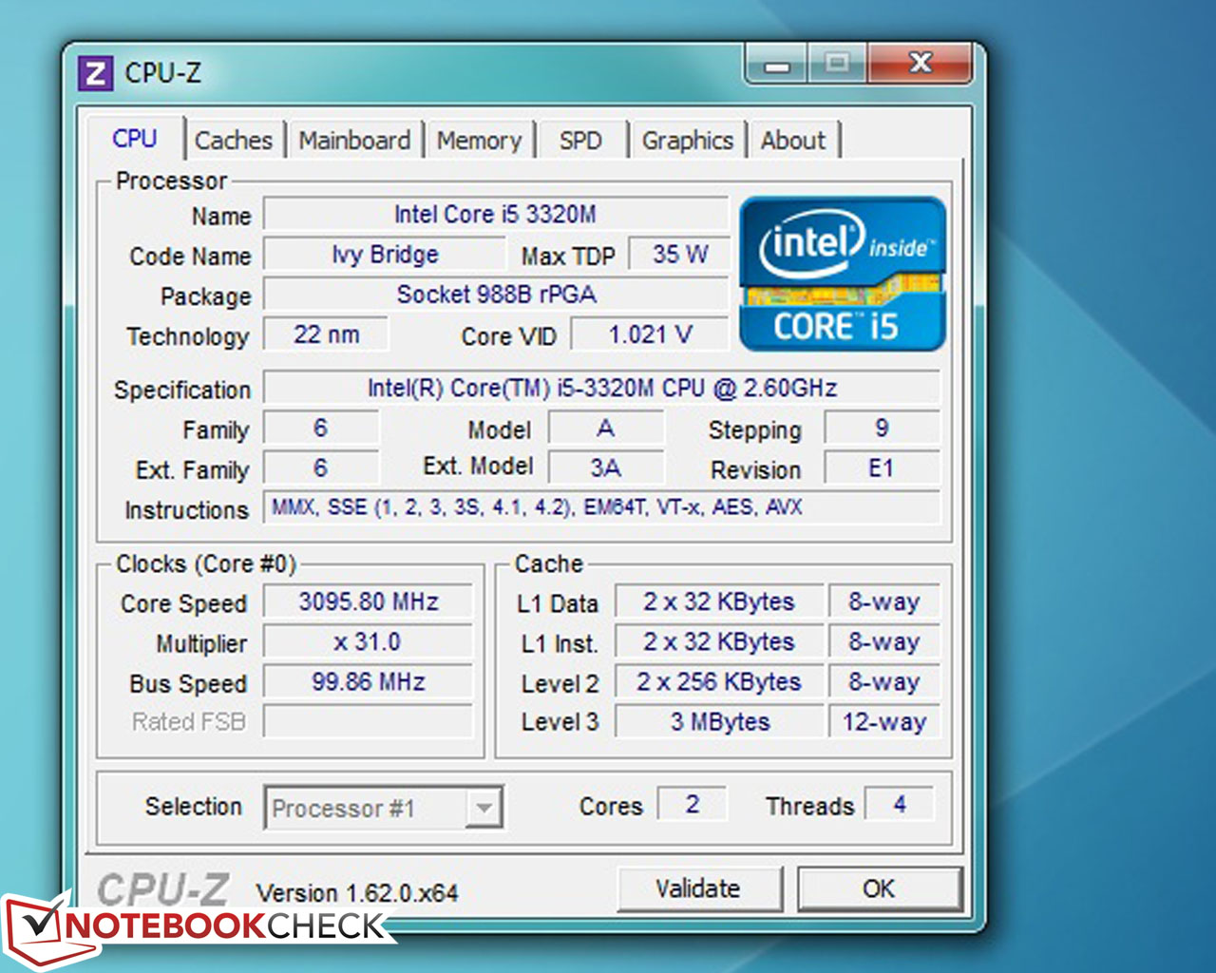Select the CPU tab
The image size is (1216, 973).
point(134,139)
